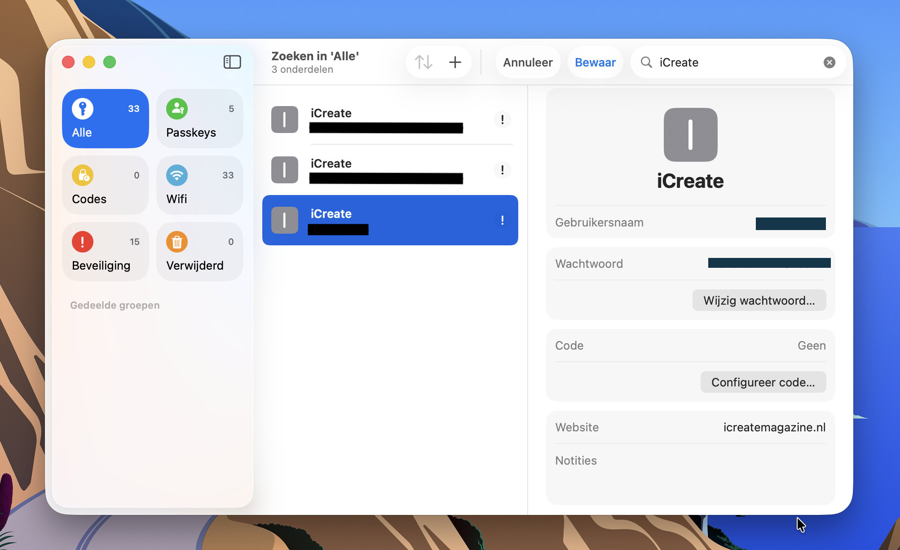This screenshot has width=900, height=550.
Task: Add a new password entry
Action: [x=455, y=62]
